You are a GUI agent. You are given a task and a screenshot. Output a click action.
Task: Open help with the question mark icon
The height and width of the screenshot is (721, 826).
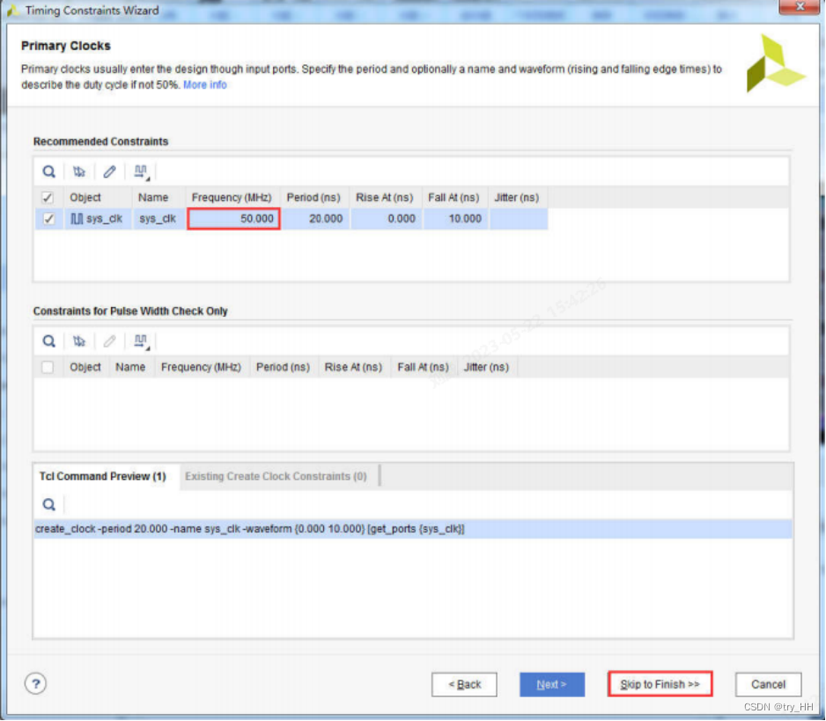pos(35,684)
